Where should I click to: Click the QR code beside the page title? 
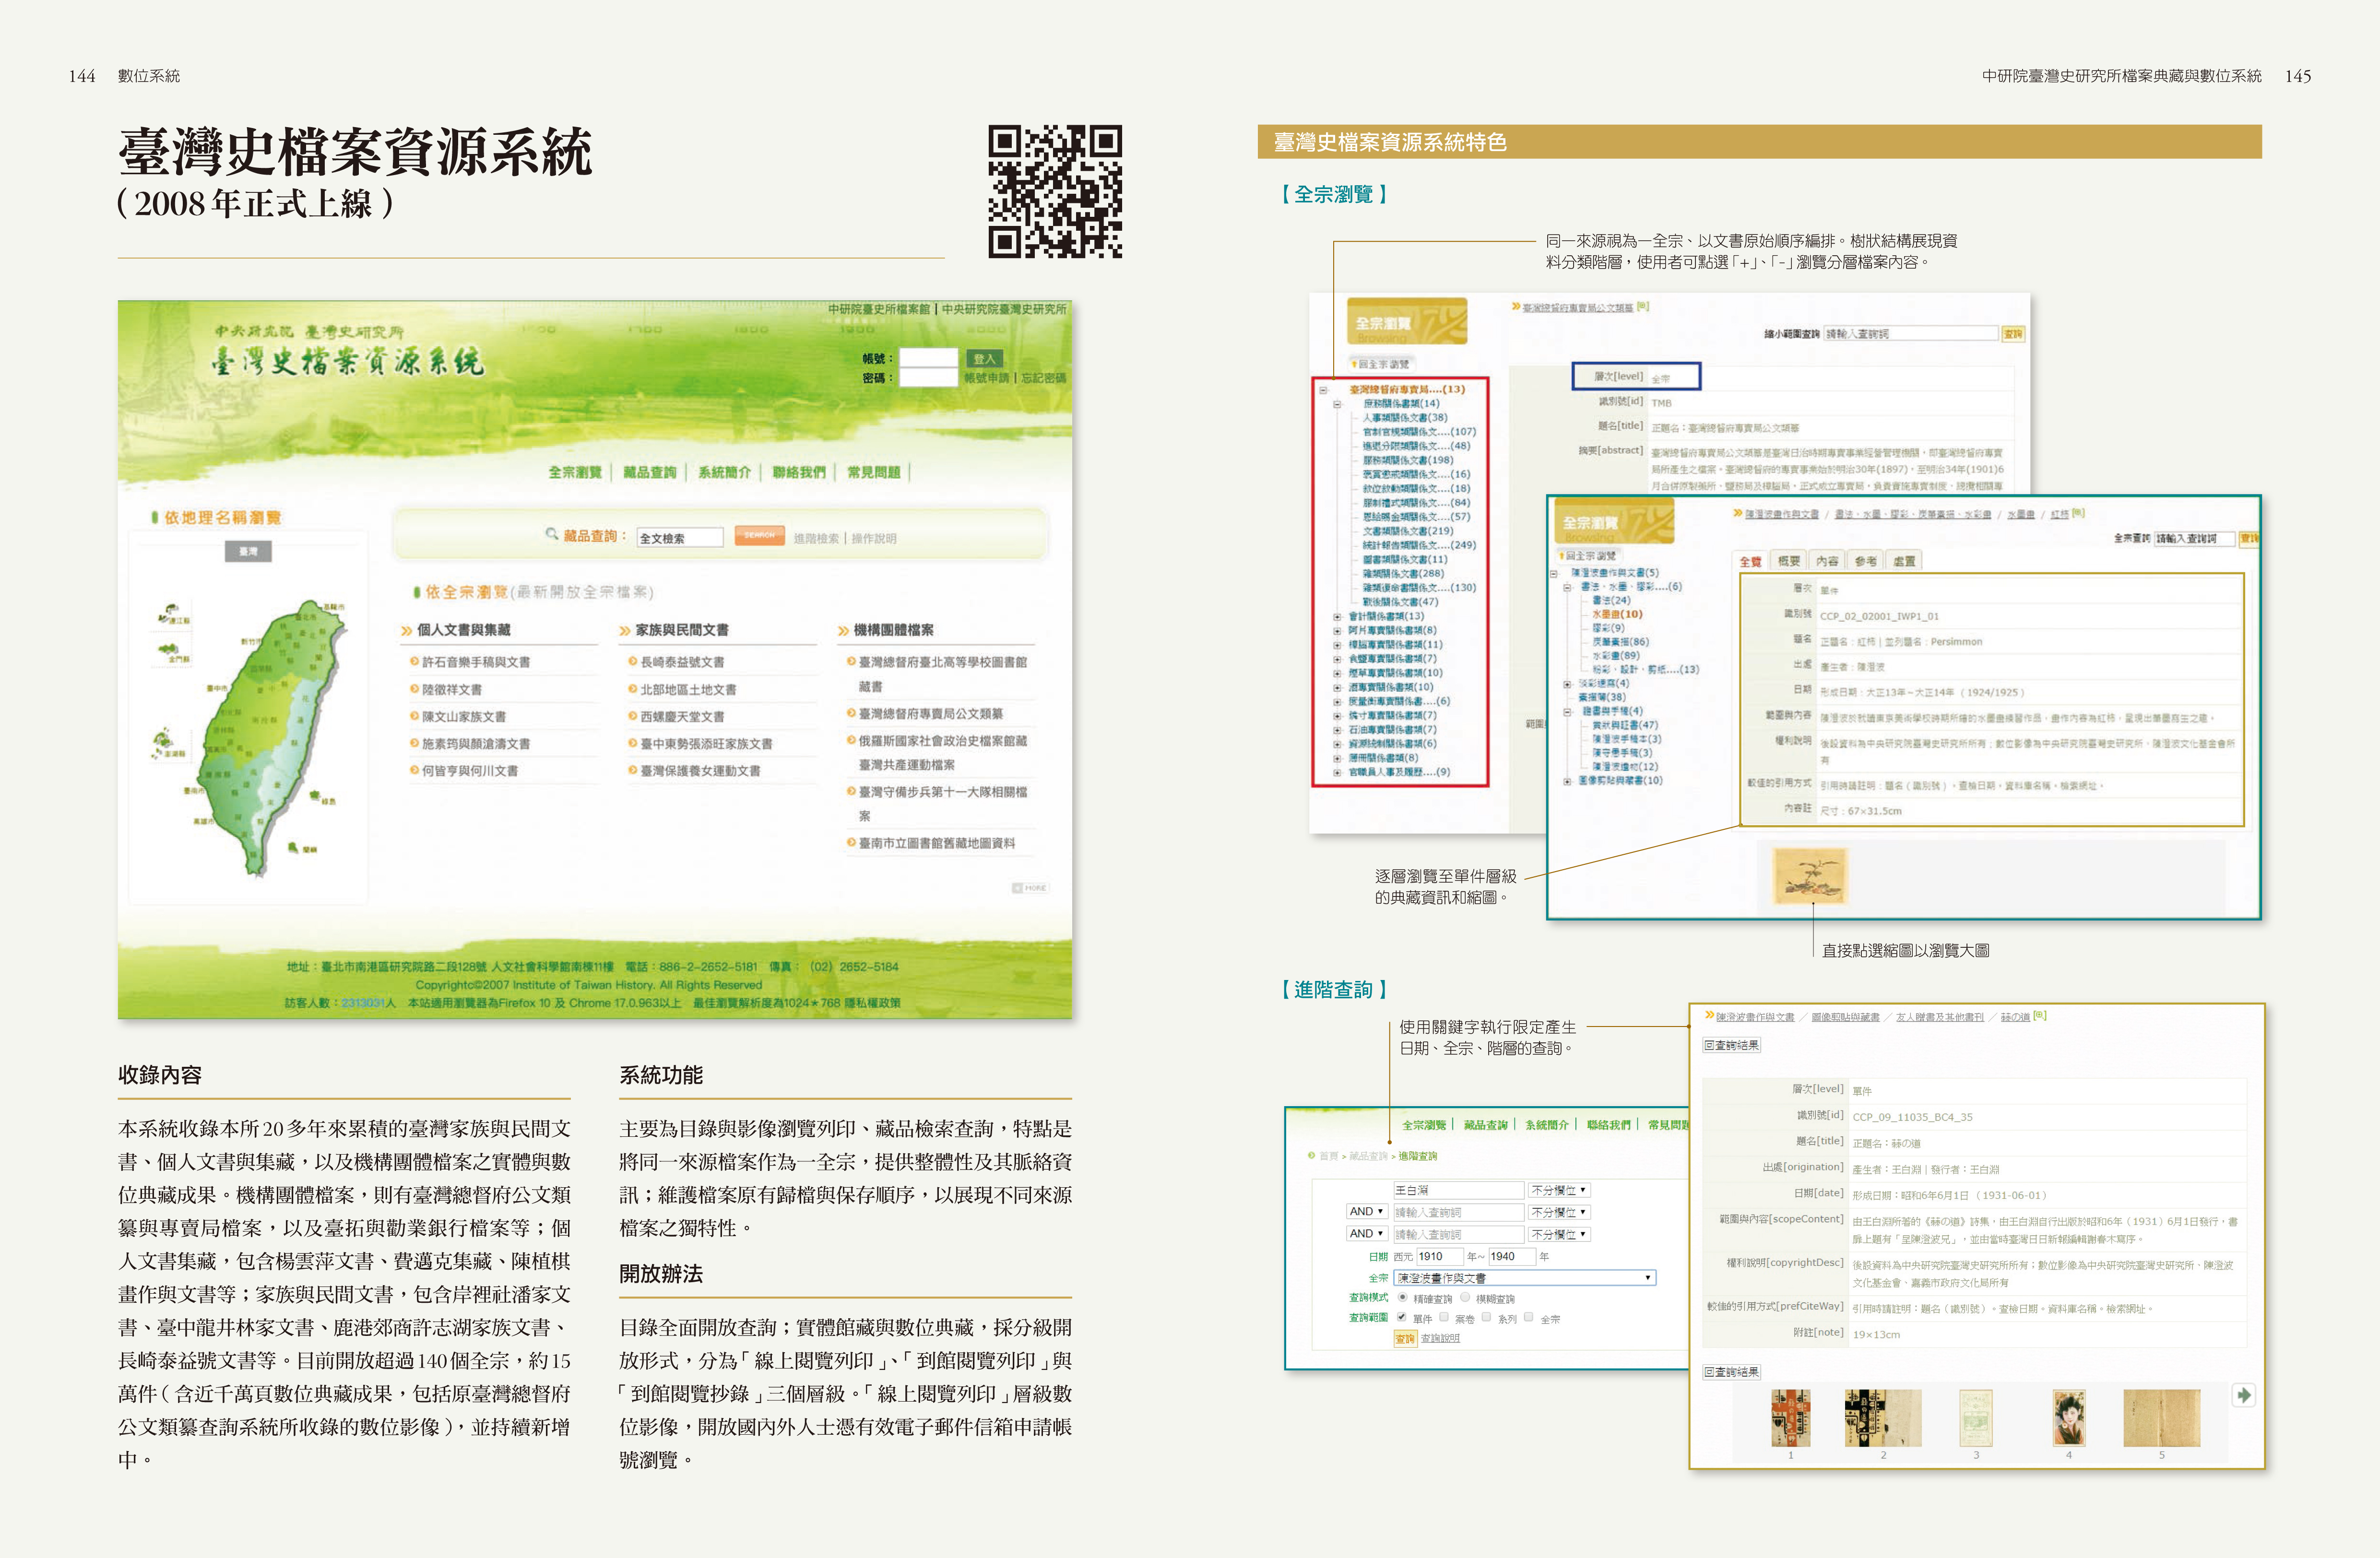[x=1055, y=191]
